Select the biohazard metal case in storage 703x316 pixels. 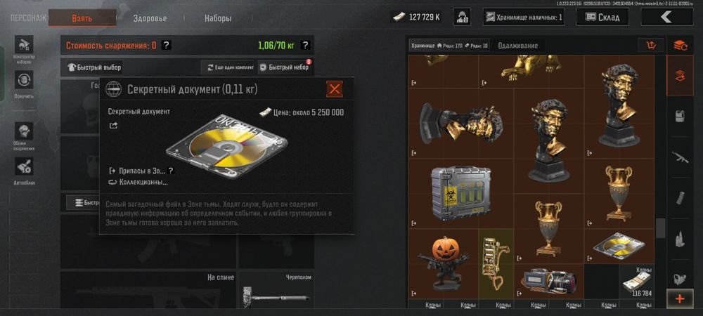tap(460, 193)
